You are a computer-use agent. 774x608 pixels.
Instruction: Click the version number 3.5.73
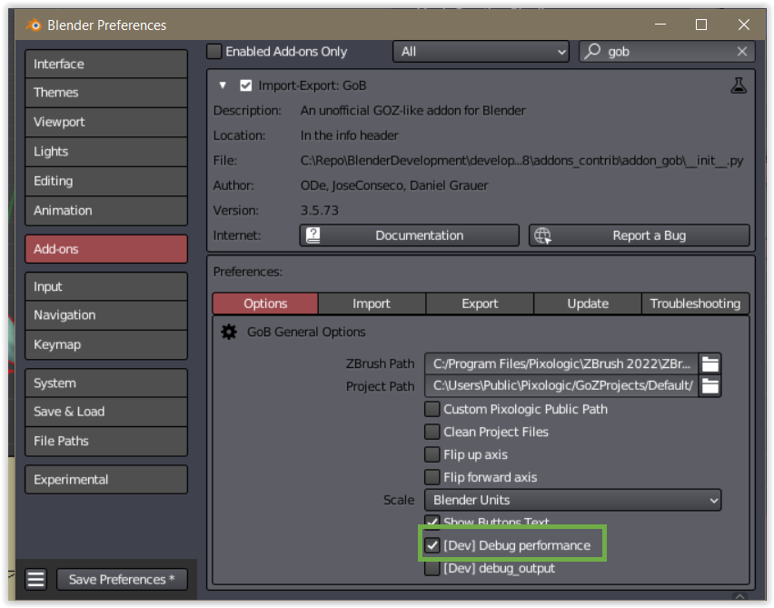pos(320,211)
